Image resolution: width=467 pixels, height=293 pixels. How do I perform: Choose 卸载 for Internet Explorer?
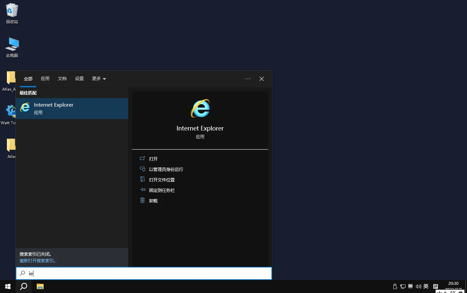pyautogui.click(x=153, y=201)
